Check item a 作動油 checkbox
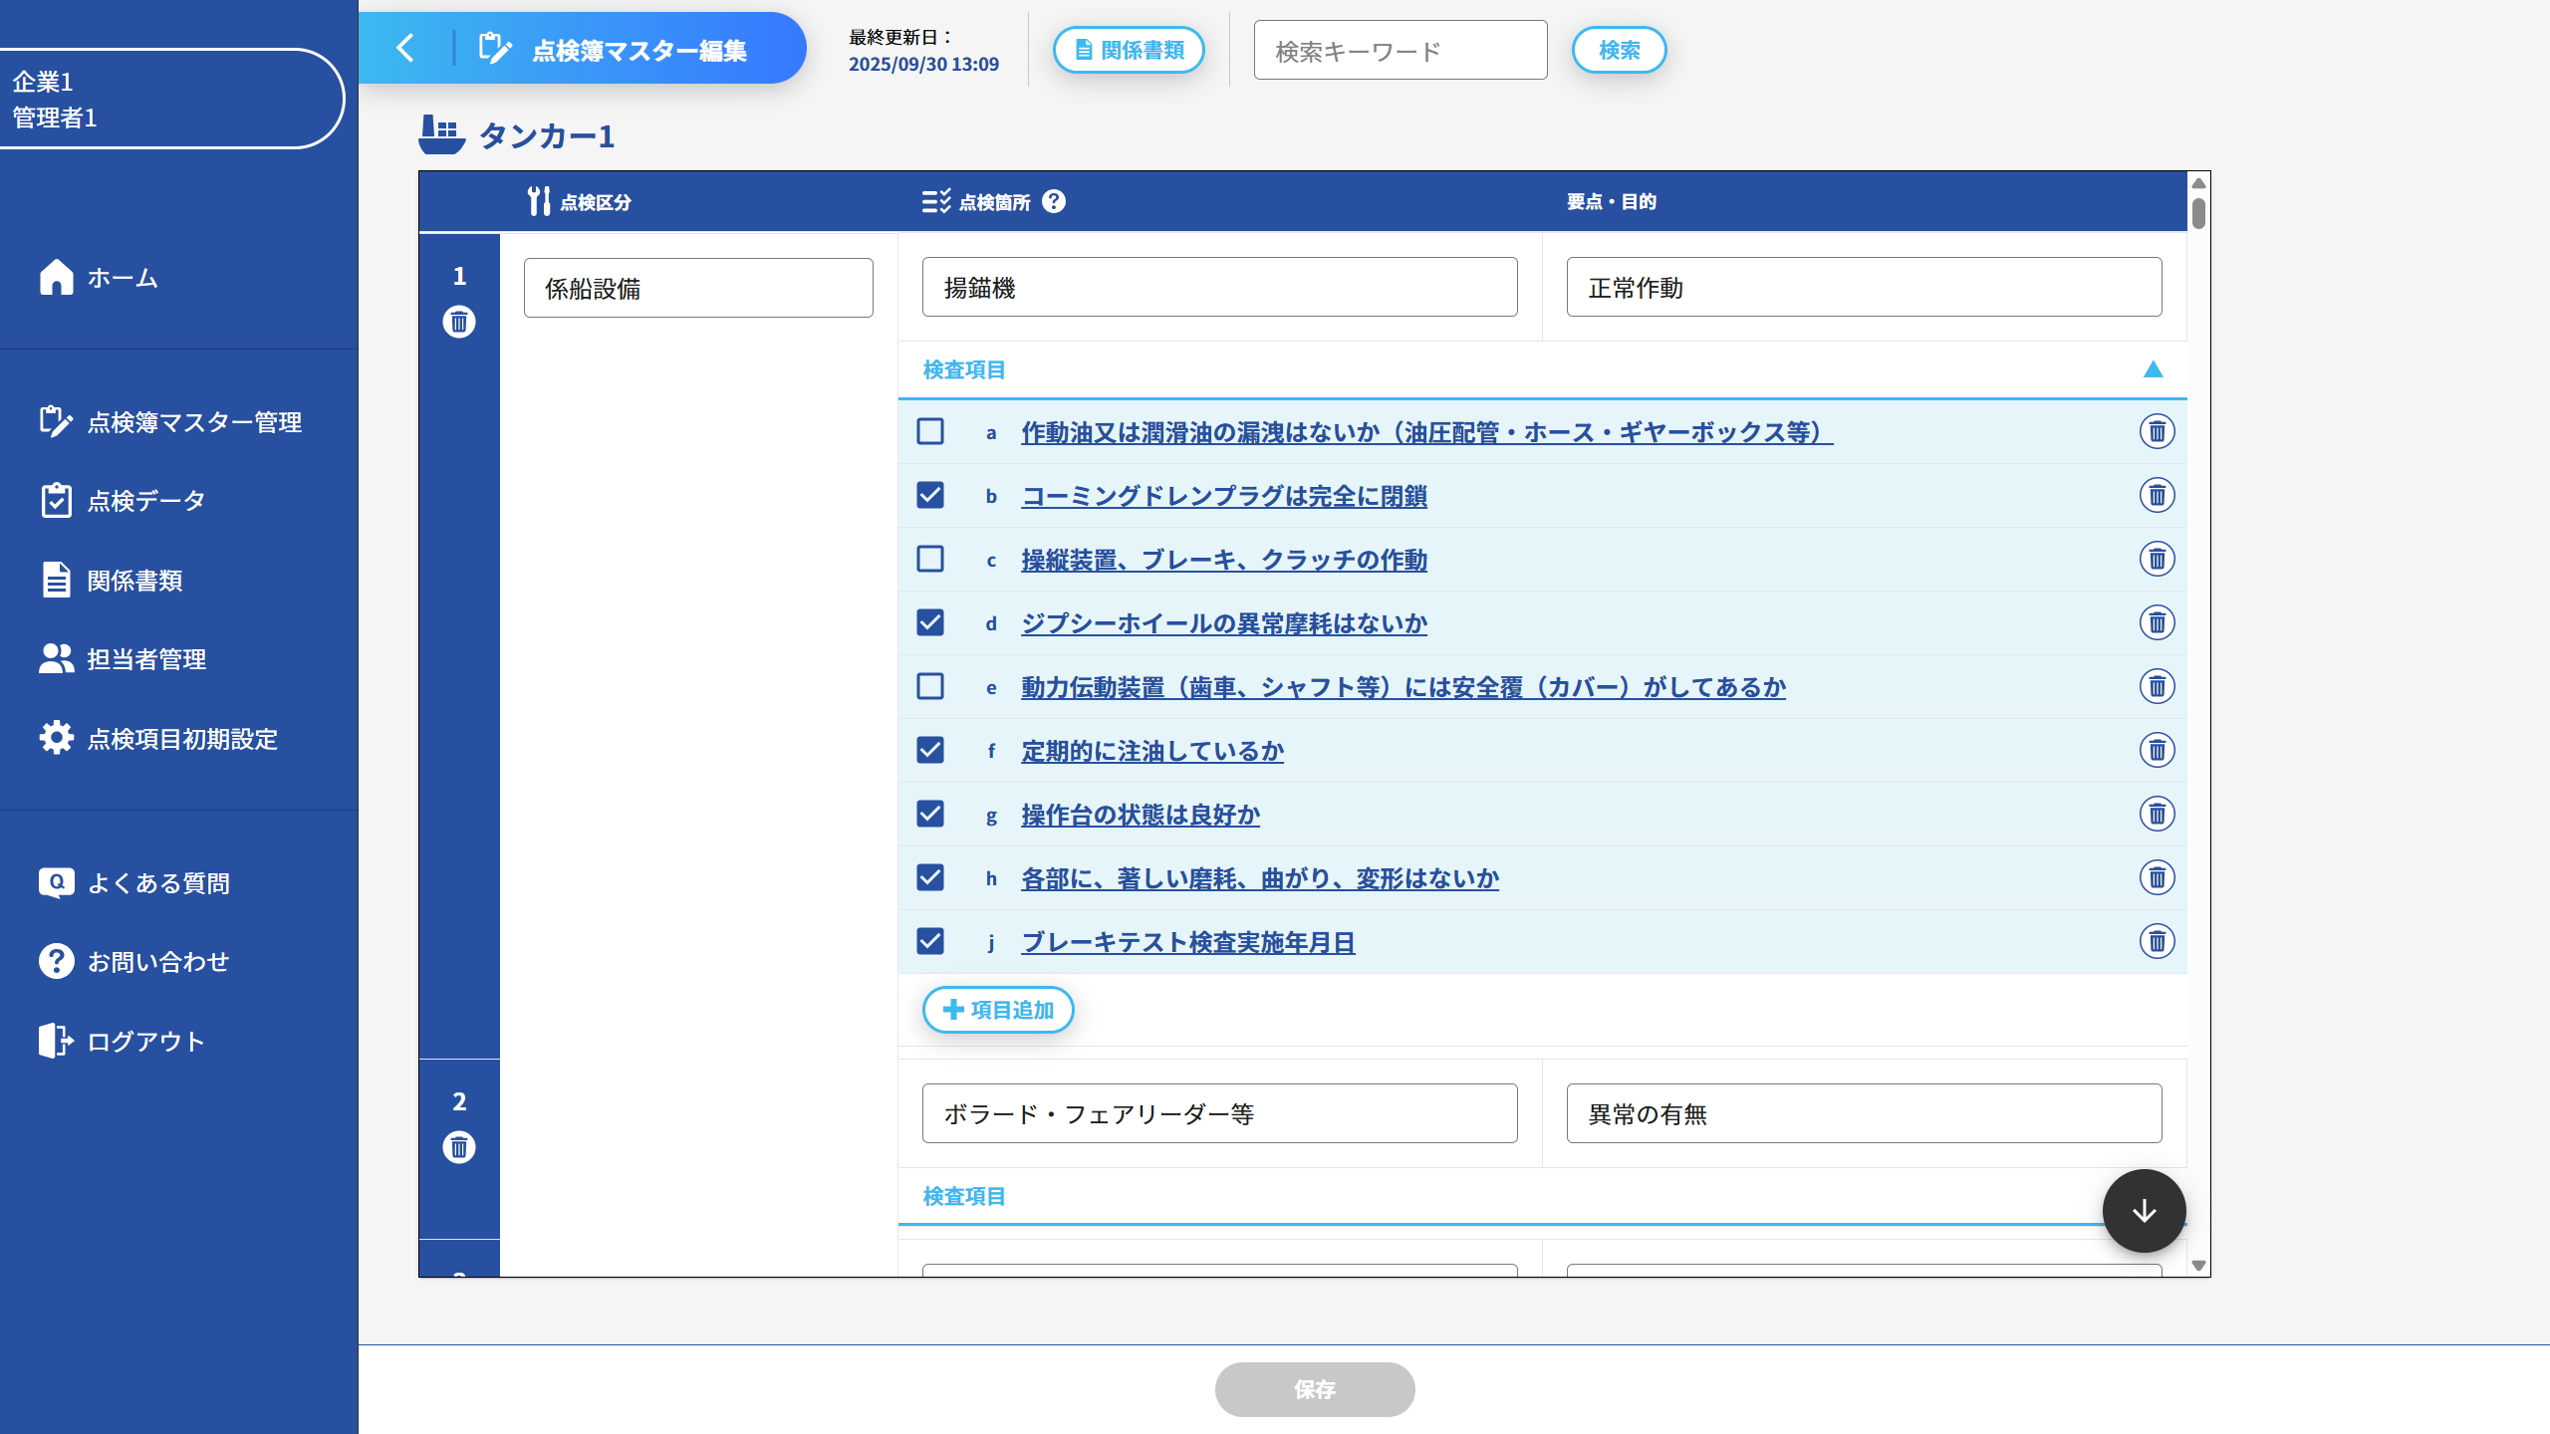Viewport: 2550px width, 1434px height. 930,432
